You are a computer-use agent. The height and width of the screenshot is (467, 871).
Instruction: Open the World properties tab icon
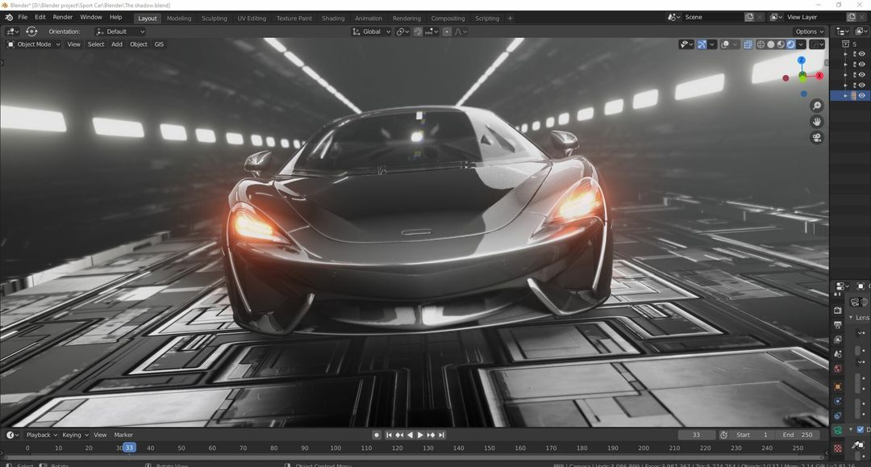[838, 369]
